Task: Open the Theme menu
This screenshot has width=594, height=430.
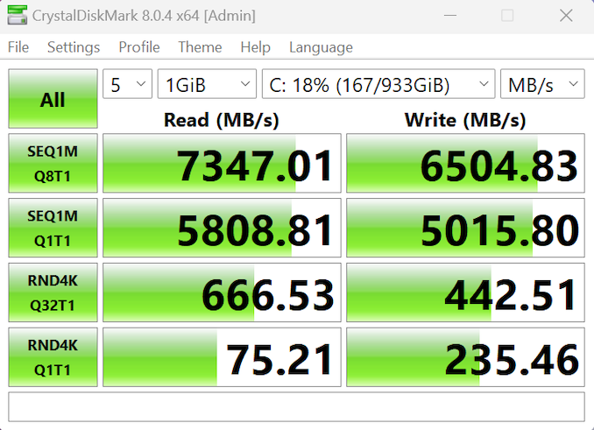Action: [x=200, y=47]
